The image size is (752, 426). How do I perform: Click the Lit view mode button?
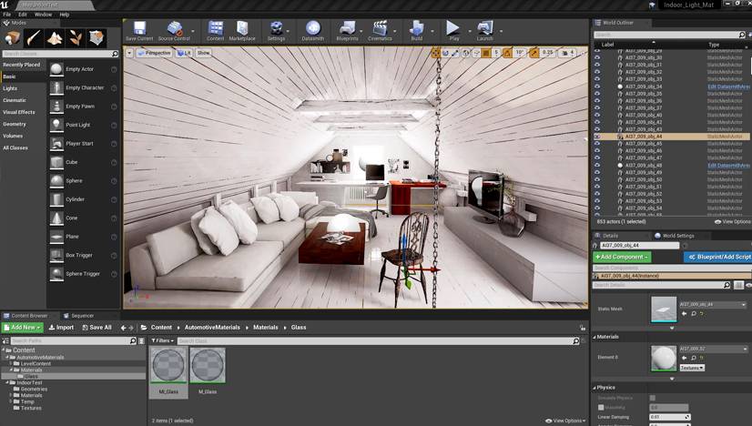(x=184, y=53)
